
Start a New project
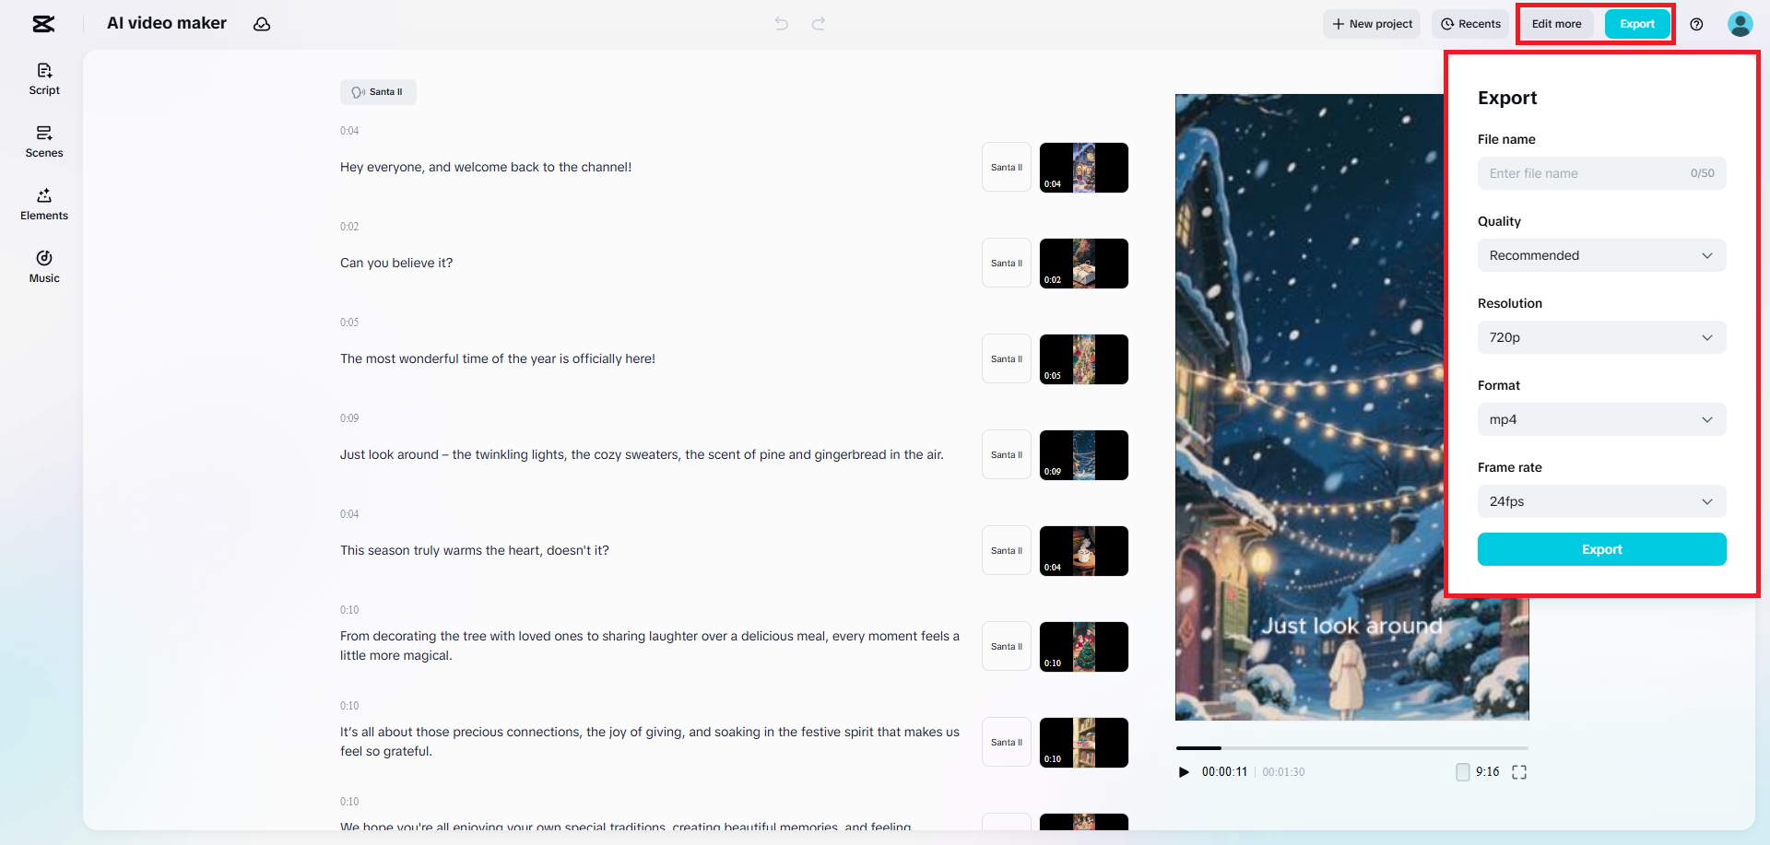point(1371,24)
